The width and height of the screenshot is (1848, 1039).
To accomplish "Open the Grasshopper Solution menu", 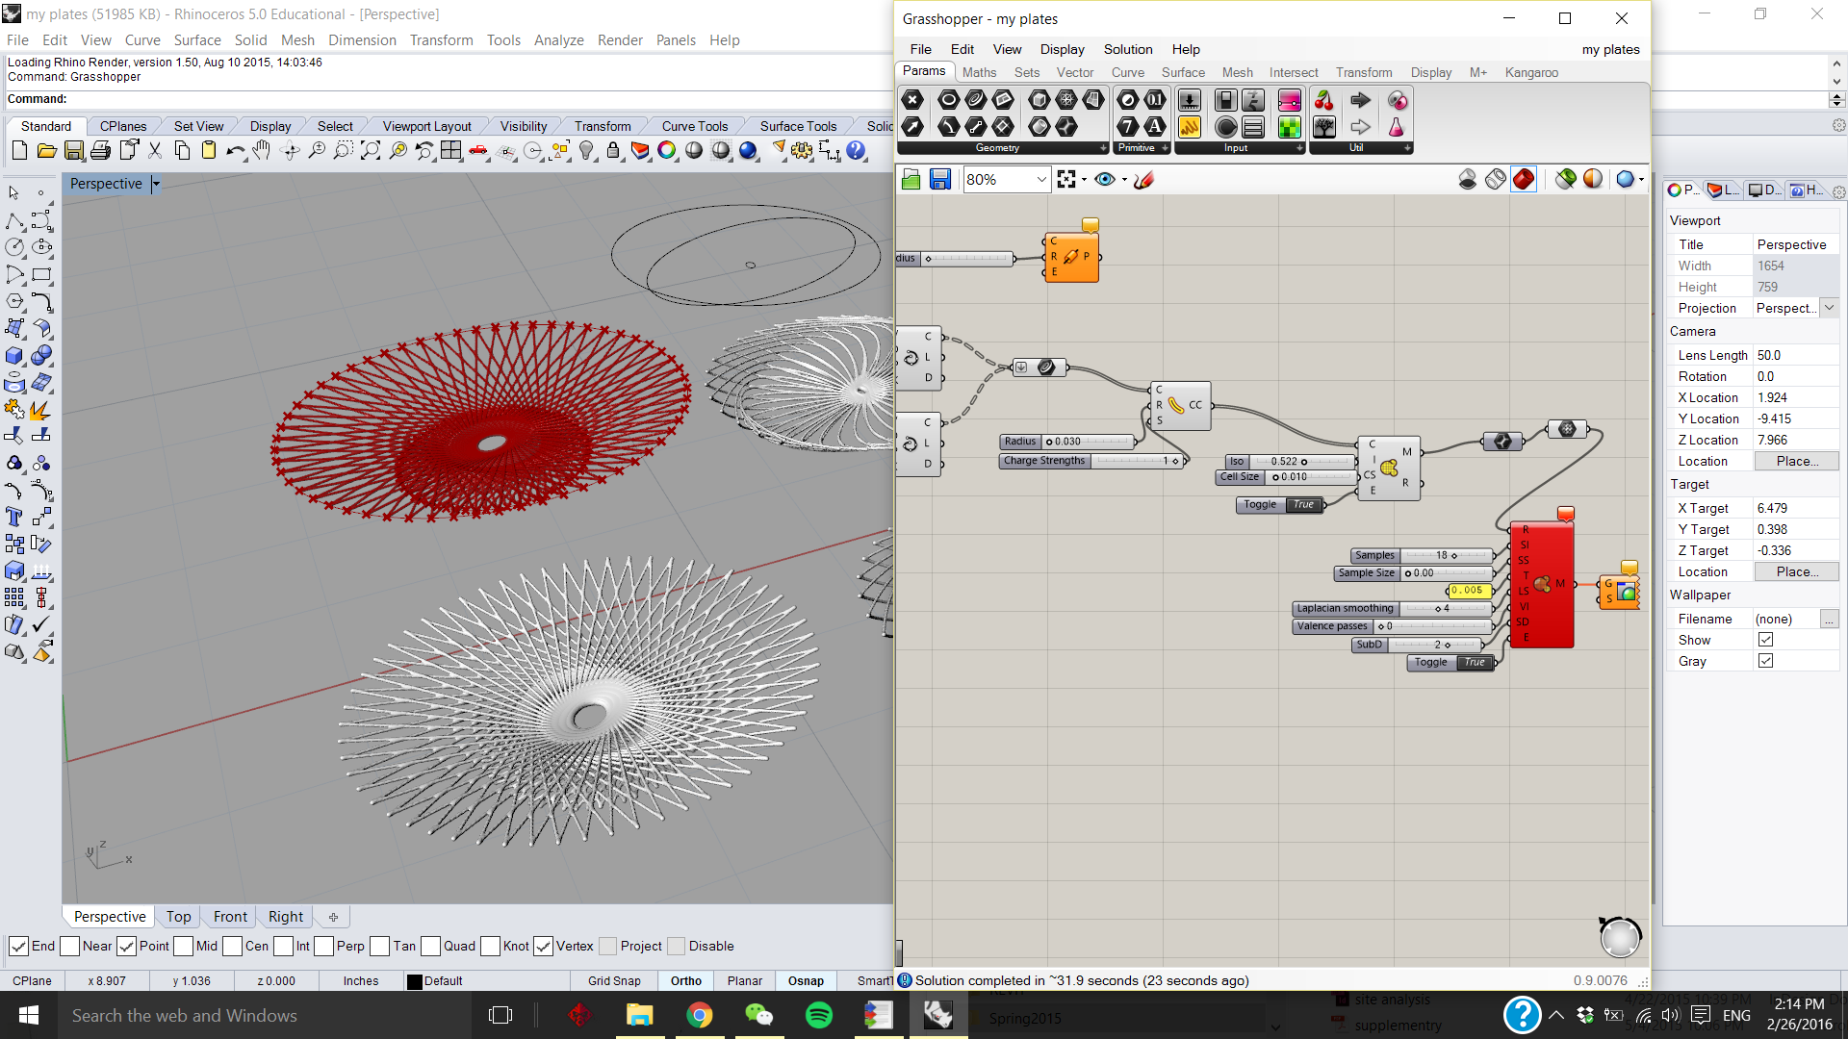I will (x=1127, y=49).
